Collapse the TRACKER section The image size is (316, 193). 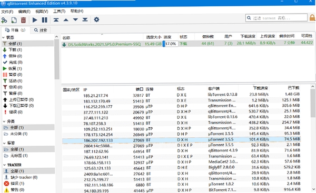4,165
